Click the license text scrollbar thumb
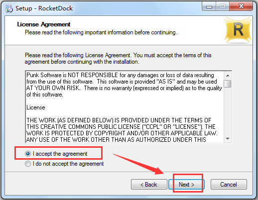Viewport: 258px width, 200px height. coord(228,84)
